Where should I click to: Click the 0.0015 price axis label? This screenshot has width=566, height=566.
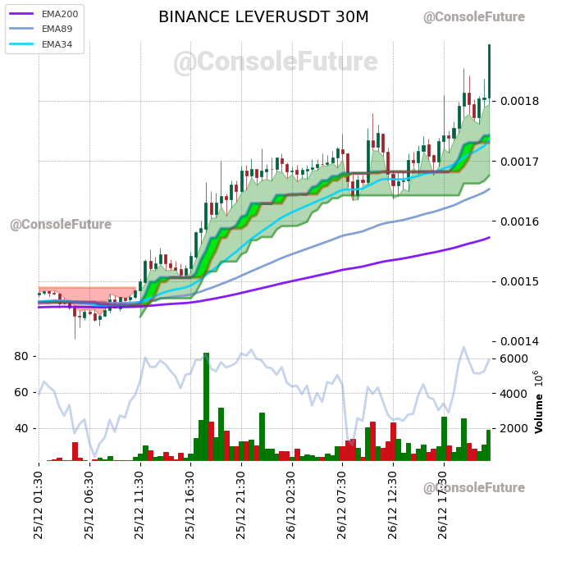click(x=519, y=281)
